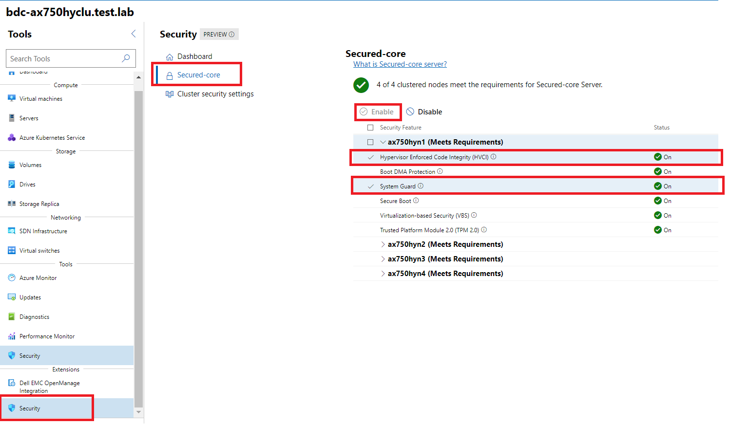Show info for Hypervisor Enforced Code Integrity
The image size is (730, 425).
pos(494,157)
